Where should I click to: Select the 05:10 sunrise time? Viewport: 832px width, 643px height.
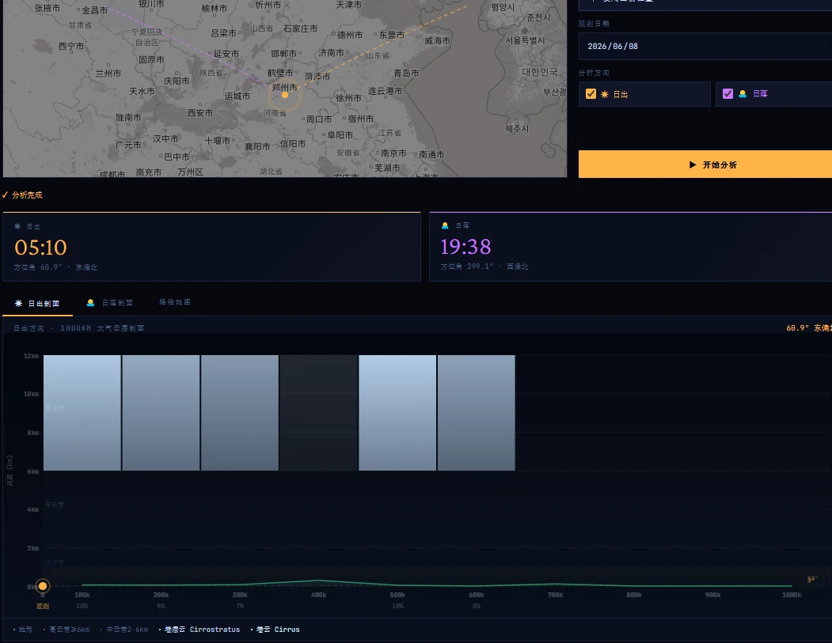pos(41,247)
